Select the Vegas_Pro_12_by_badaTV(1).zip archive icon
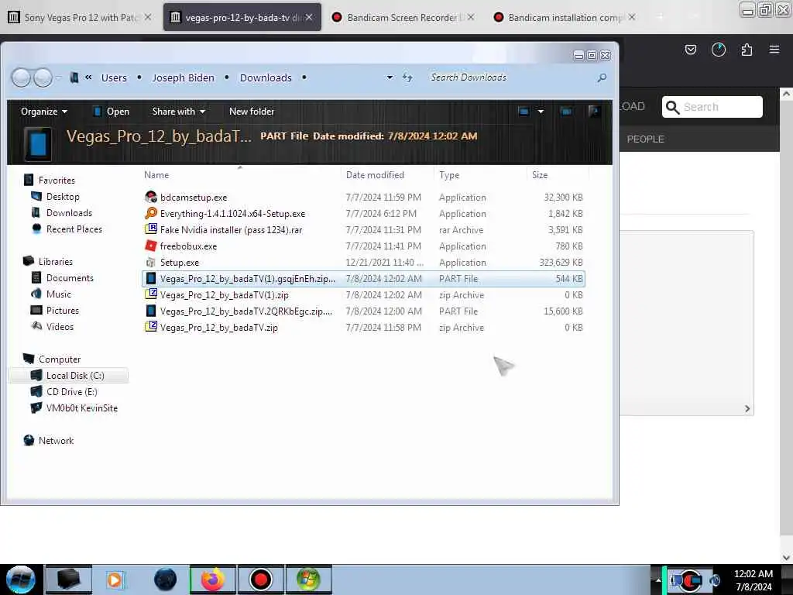The height and width of the screenshot is (595, 793). pyautogui.click(x=151, y=294)
